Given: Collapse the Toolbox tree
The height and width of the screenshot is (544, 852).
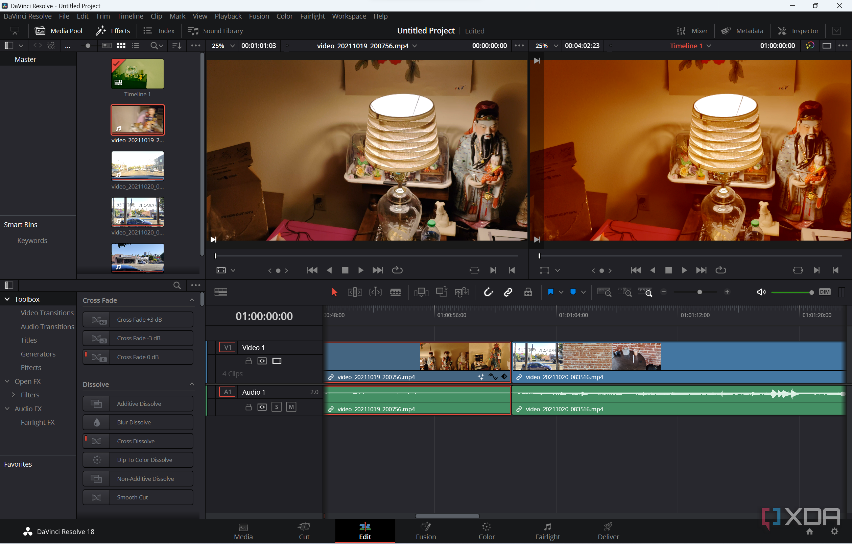Looking at the screenshot, I should (7, 299).
